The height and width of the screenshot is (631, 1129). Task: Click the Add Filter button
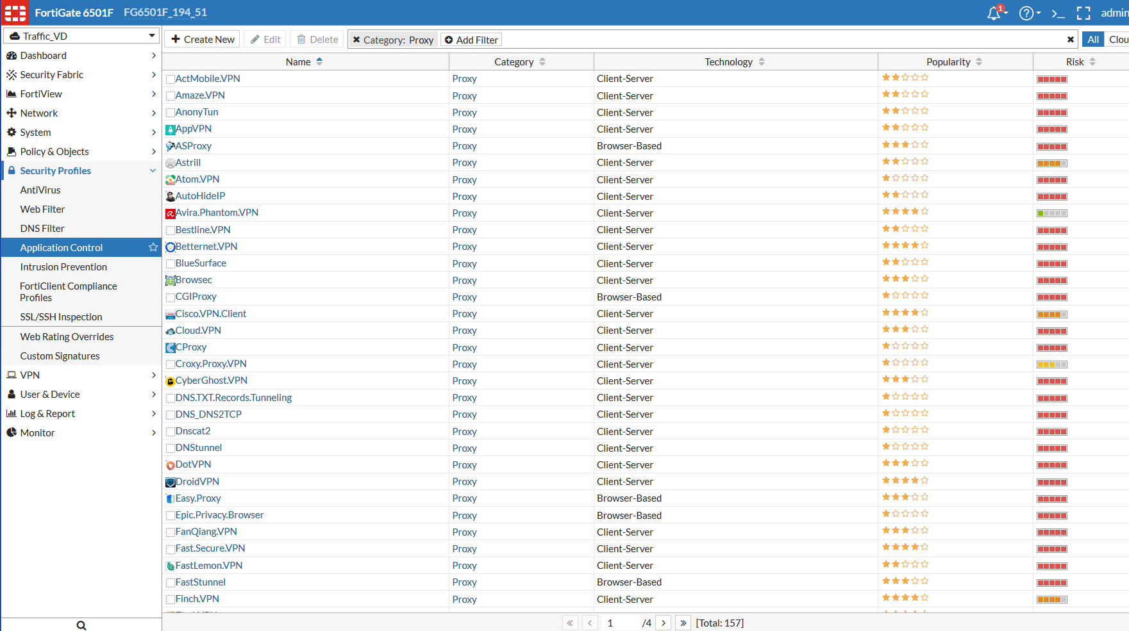point(471,40)
